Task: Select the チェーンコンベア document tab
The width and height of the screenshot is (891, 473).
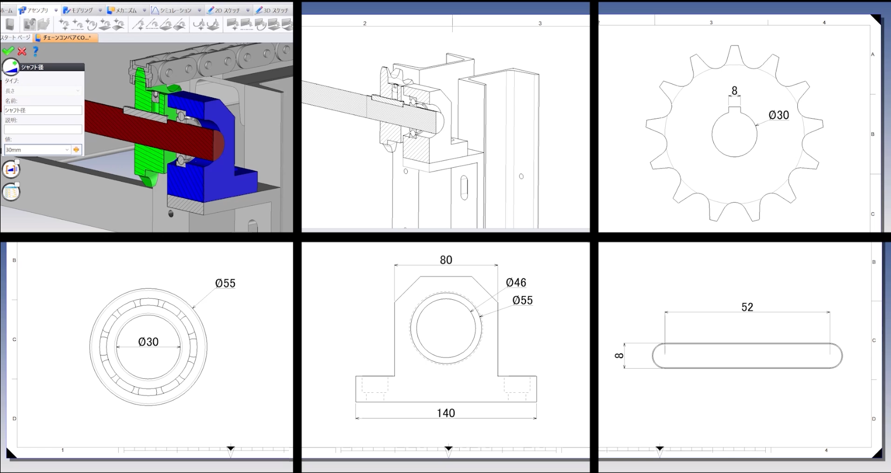Action: 65,37
